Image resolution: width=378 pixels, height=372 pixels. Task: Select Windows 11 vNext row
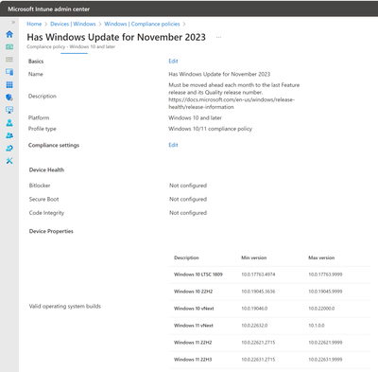pos(270,326)
